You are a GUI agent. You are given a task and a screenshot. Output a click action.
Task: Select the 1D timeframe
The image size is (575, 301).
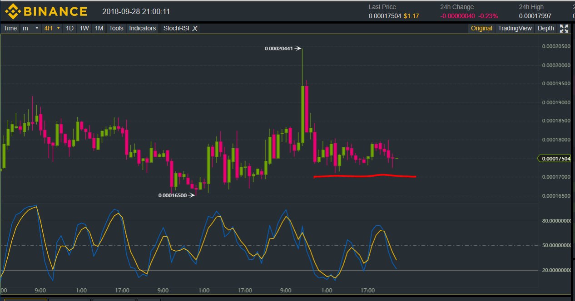69,28
